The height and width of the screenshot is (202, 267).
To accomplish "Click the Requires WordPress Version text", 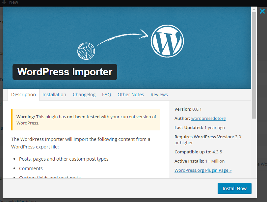I will point(208,140).
